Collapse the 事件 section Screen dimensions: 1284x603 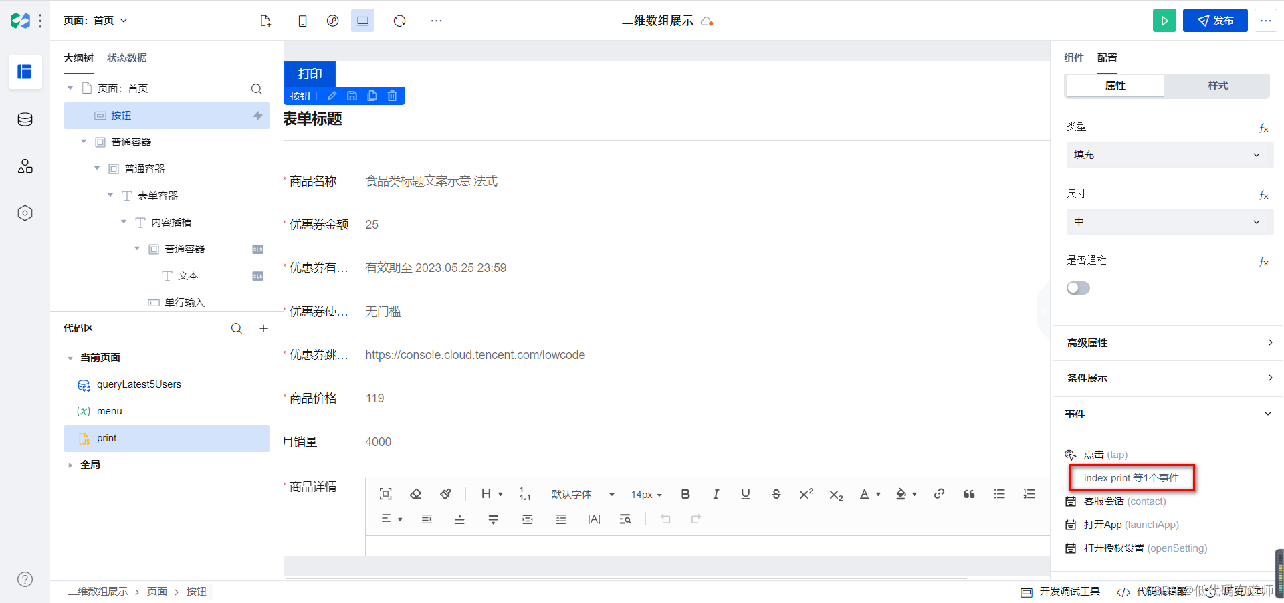point(1169,414)
